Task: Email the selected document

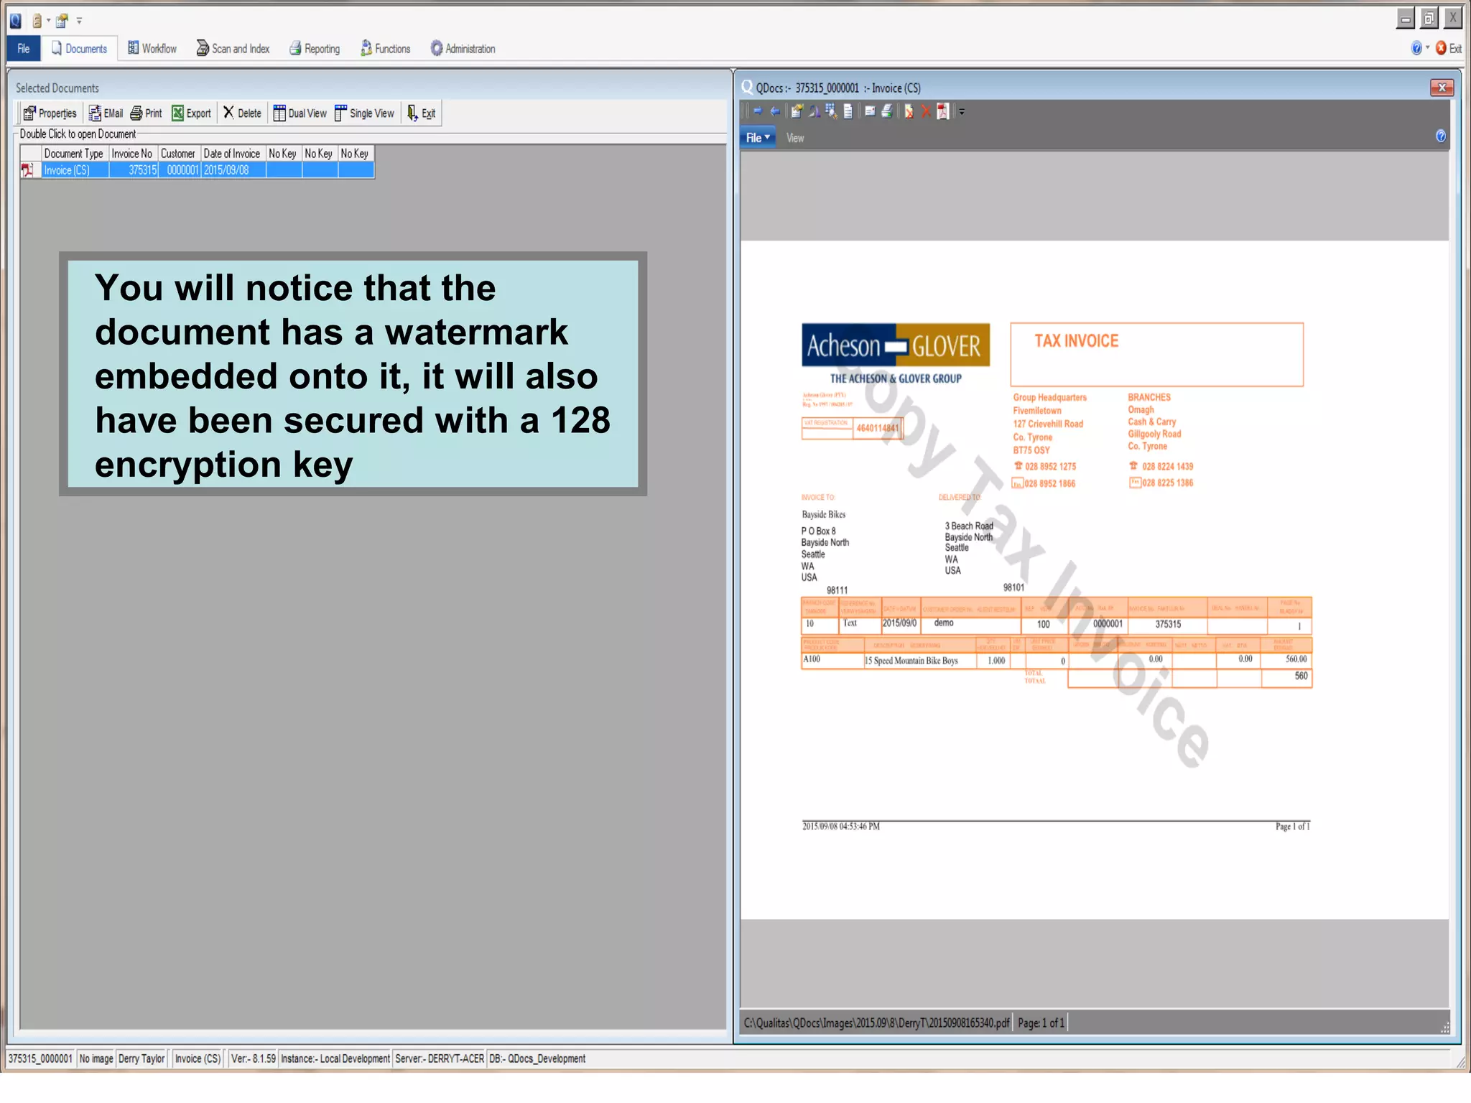Action: click(106, 113)
